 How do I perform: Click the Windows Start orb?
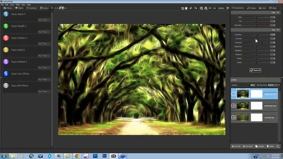pyautogui.click(x=4, y=156)
